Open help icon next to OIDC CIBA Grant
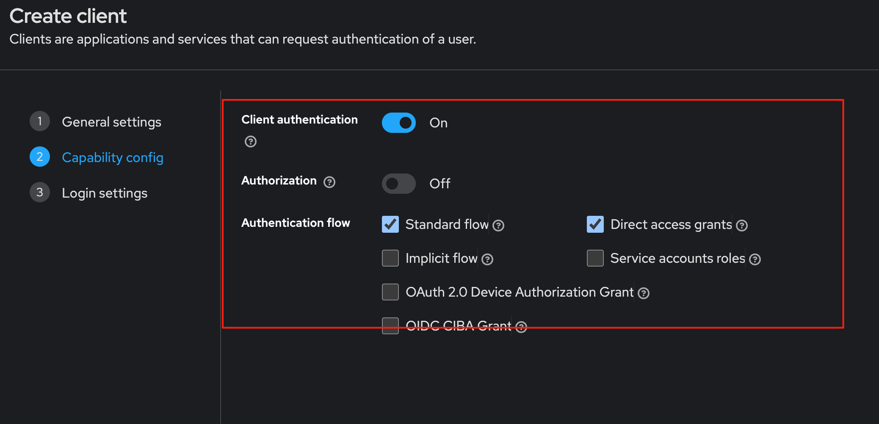 coord(521,327)
